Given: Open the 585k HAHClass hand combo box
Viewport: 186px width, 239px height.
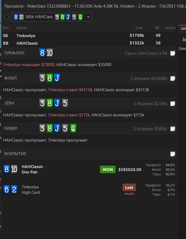Looking at the screenshot, I should click(51, 17).
